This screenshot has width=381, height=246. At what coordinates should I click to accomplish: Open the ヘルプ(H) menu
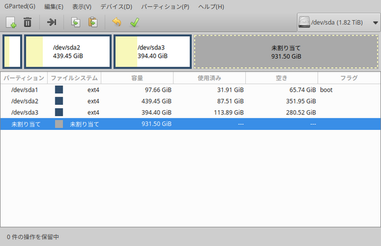pos(211,7)
